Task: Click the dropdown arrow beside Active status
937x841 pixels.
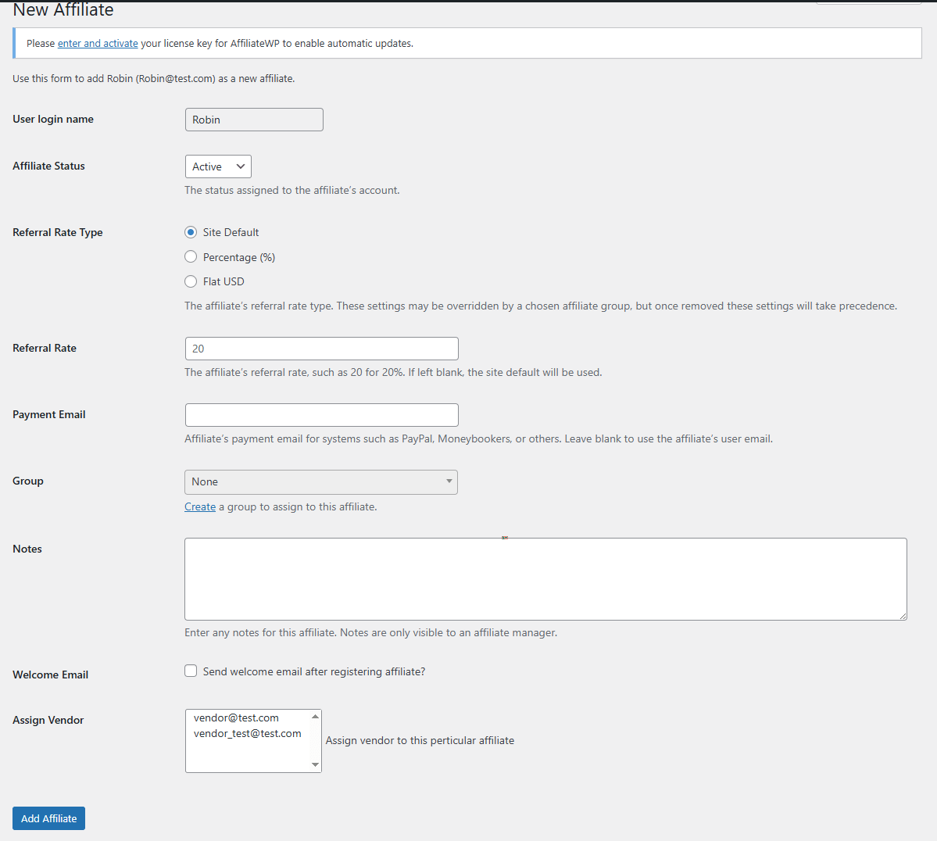Action: 241,166
